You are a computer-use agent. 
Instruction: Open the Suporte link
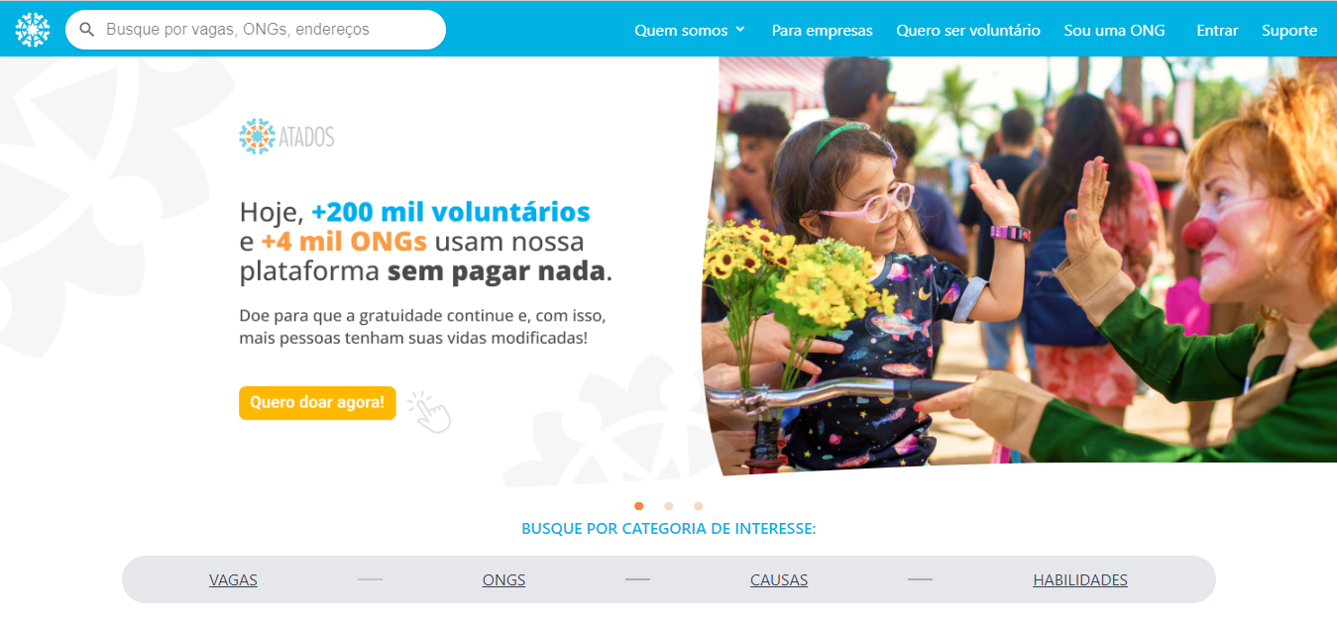(1289, 30)
